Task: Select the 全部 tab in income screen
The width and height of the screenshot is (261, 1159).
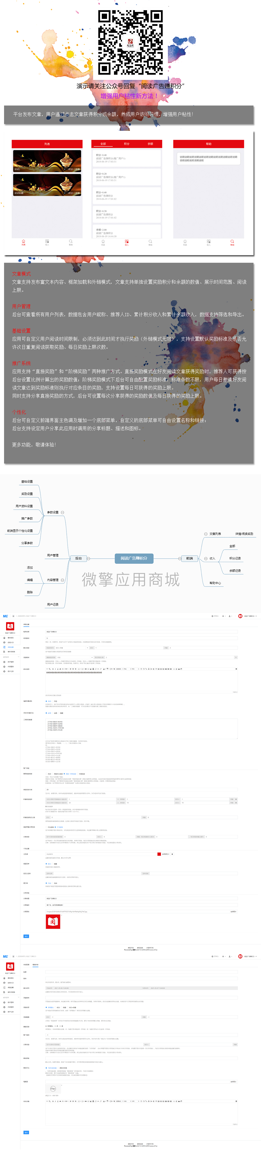Action: tap(103, 144)
